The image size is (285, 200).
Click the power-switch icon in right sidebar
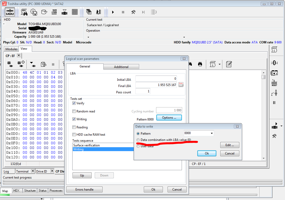coord(275,93)
